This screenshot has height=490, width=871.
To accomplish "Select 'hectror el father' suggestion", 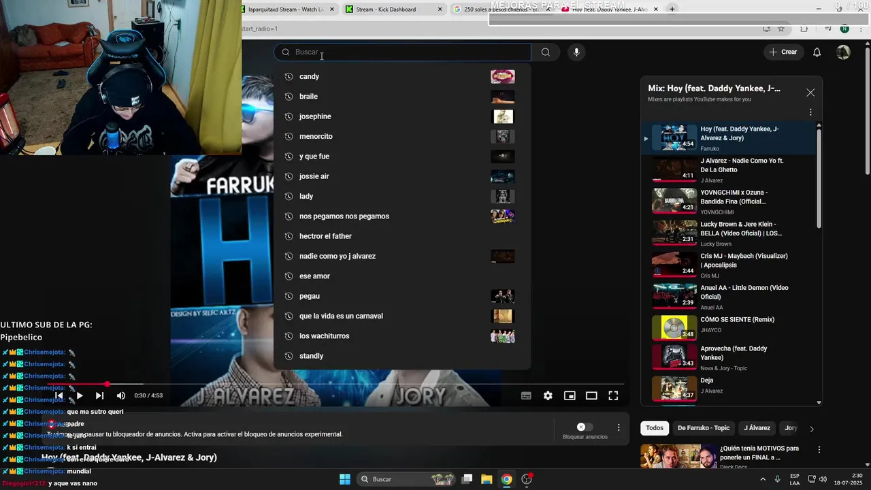I will pyautogui.click(x=401, y=236).
